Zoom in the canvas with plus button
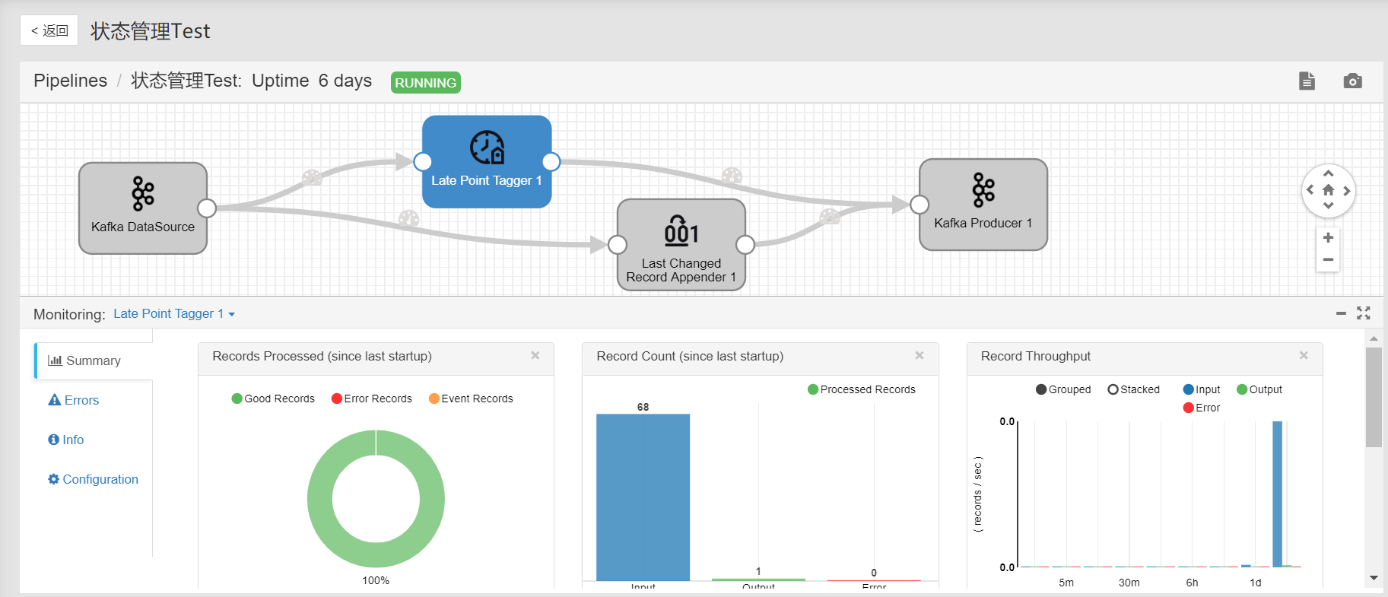 click(x=1328, y=237)
